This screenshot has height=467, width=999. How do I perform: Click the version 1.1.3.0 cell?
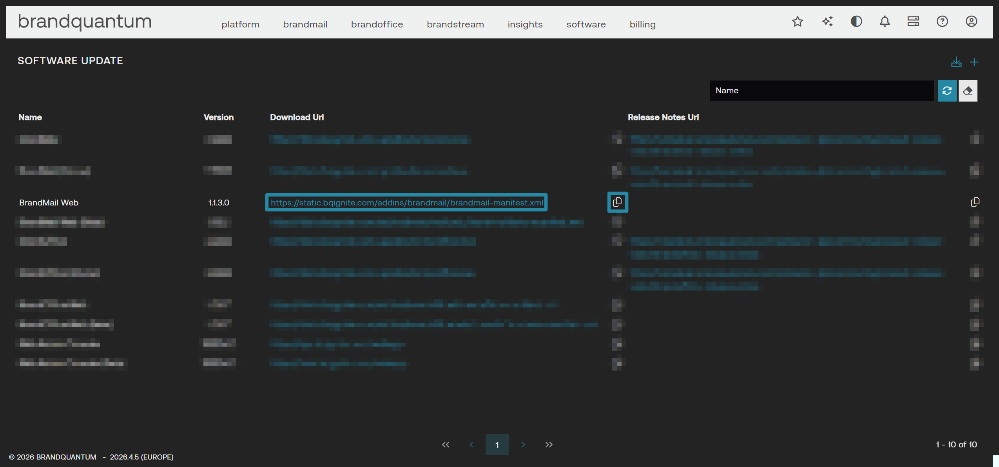pyautogui.click(x=219, y=202)
